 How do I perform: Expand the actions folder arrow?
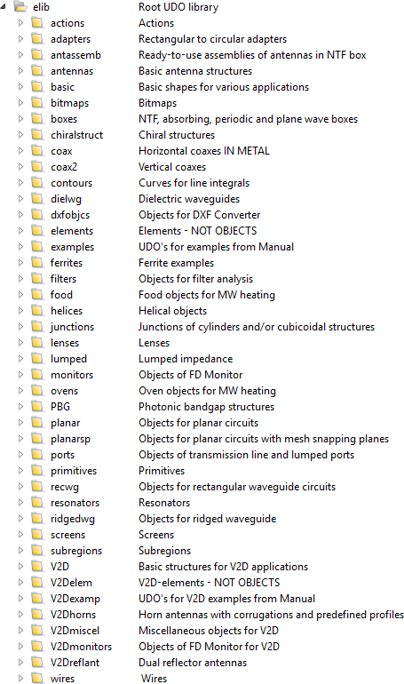[20, 23]
